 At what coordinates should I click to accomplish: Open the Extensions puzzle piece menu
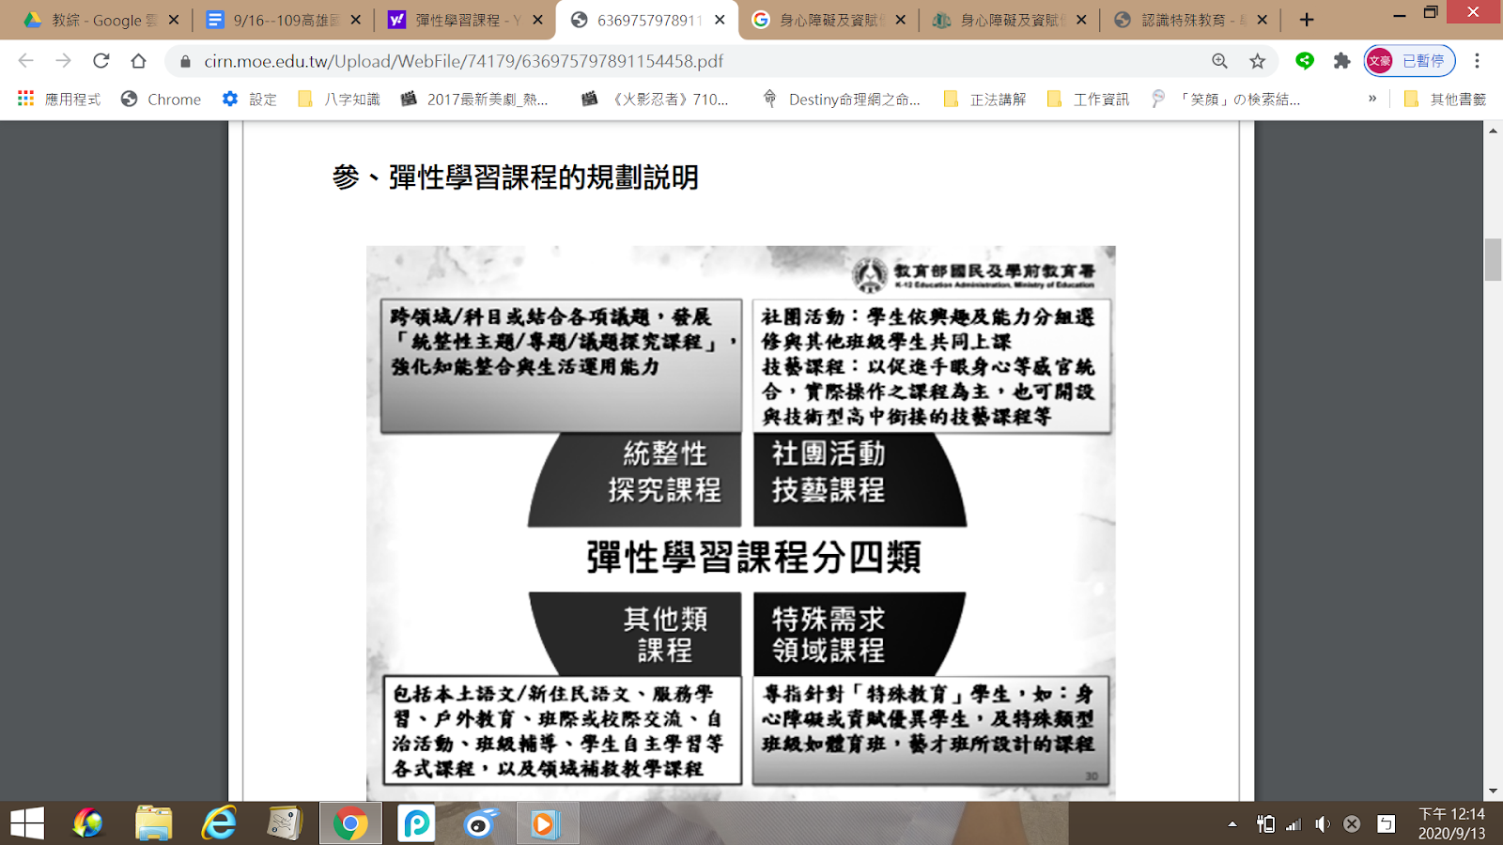pos(1341,61)
